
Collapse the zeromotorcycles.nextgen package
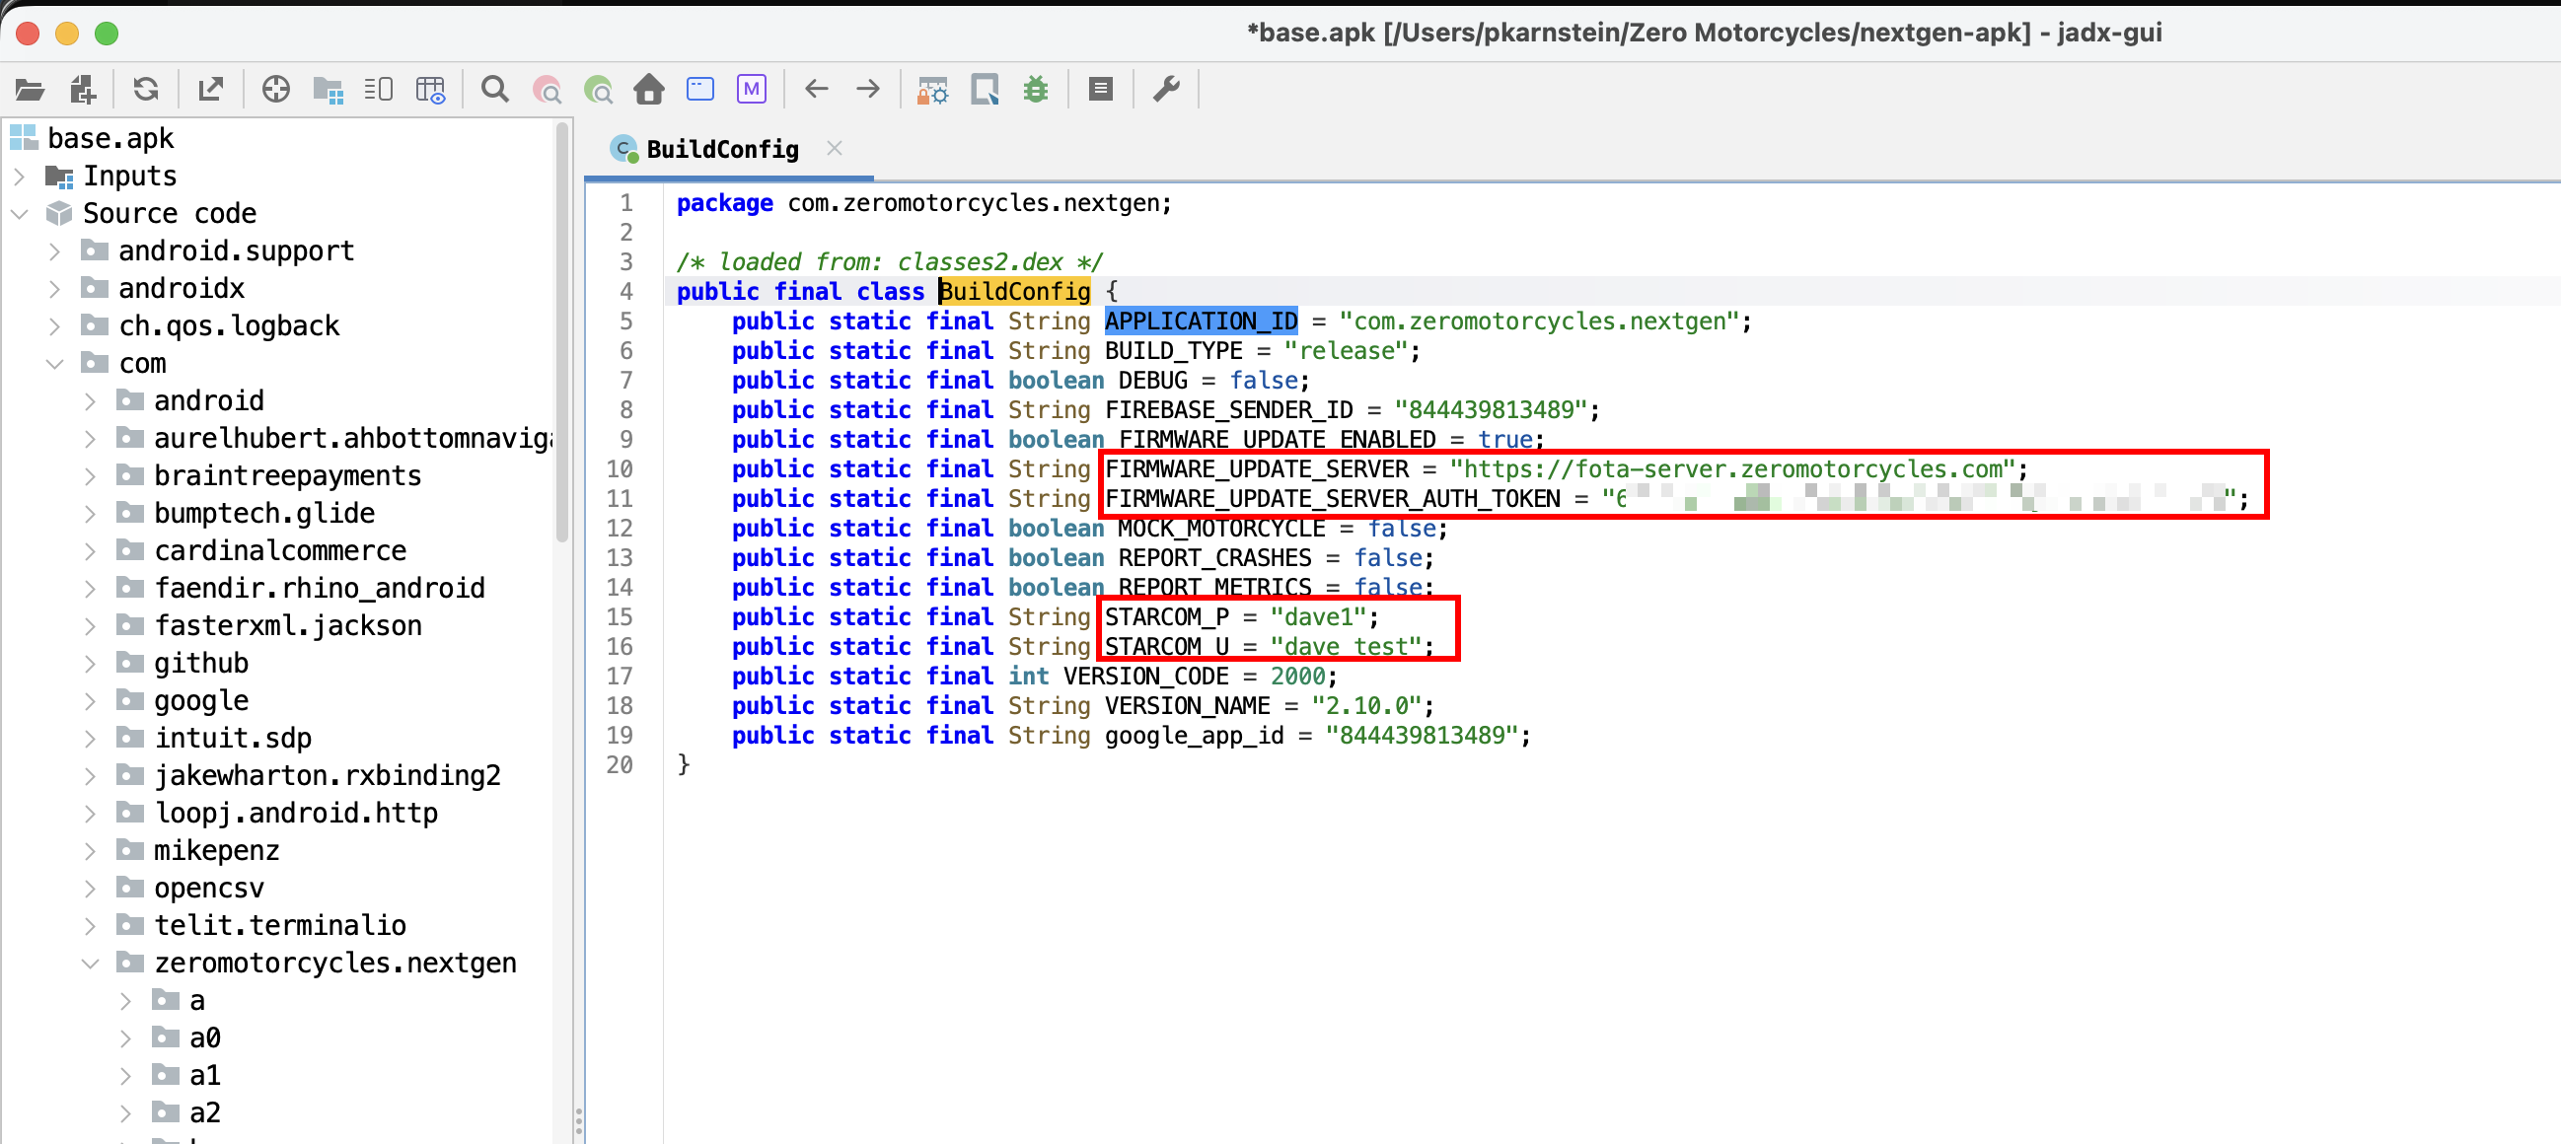(92, 964)
